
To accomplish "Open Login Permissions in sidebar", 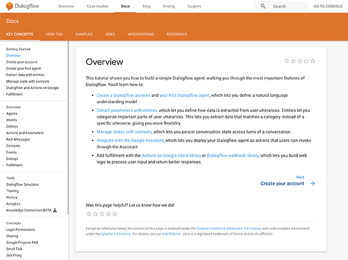I will (20, 230).
